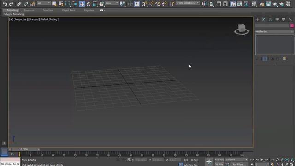
Task: Click the Auto Key button
Action: click(219, 160)
